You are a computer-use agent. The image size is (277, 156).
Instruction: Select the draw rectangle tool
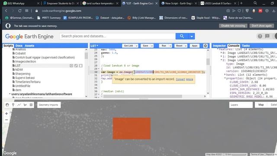click(31, 105)
